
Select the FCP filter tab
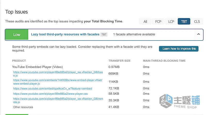158,21
